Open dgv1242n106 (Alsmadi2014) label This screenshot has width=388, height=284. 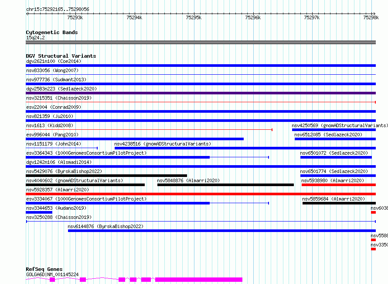[59, 162]
